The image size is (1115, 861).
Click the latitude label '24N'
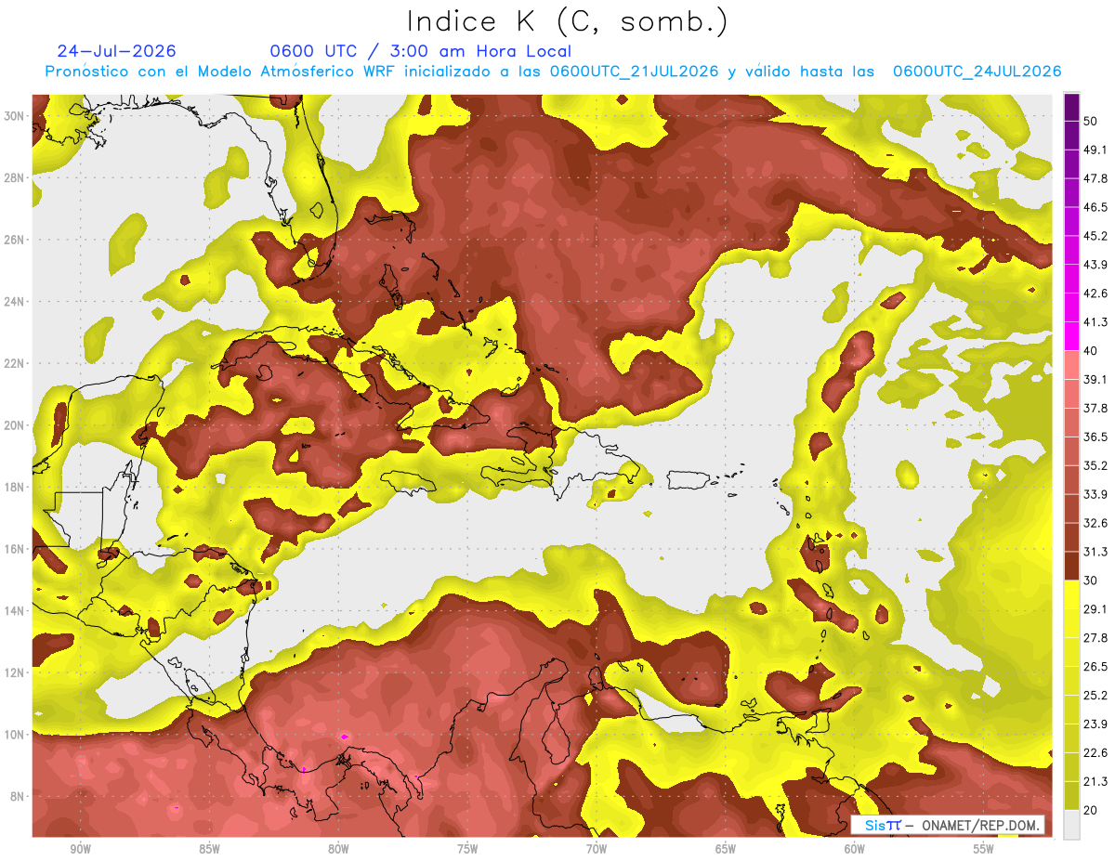pos(14,301)
